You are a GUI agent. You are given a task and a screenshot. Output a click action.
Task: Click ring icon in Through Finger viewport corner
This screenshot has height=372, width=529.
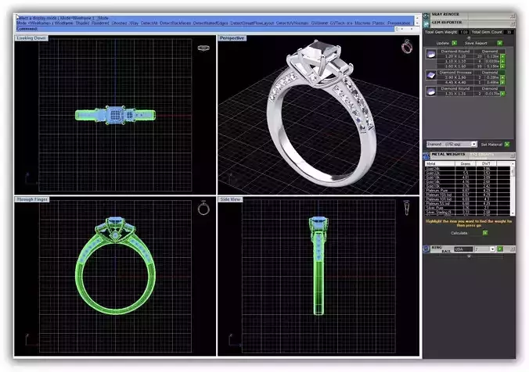203,208
